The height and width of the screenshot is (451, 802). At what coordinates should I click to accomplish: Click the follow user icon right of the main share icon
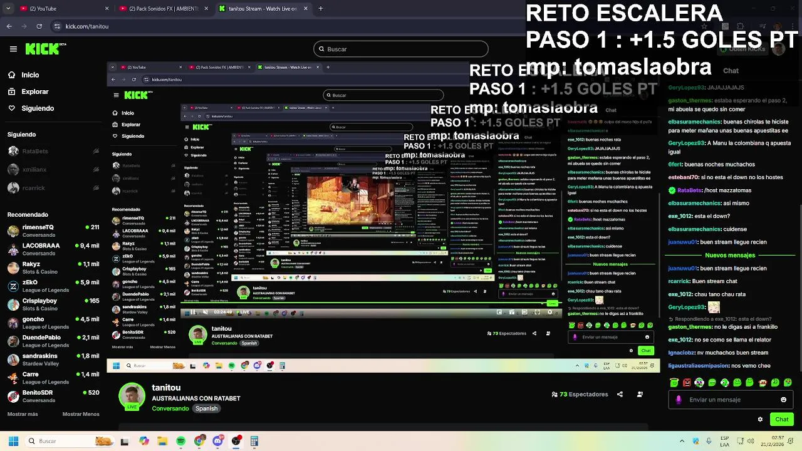tap(640, 395)
